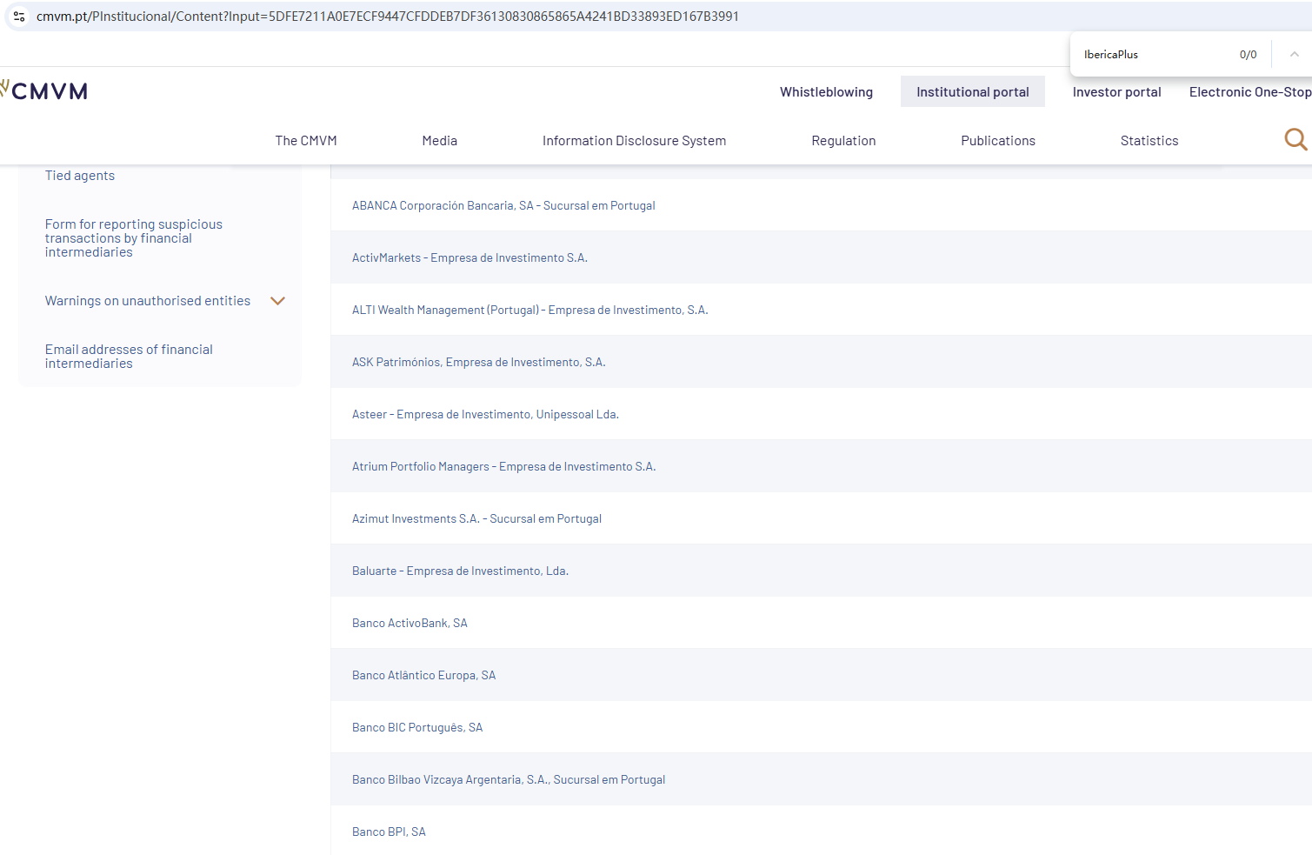
Task: Open the Regulation menu
Action: (842, 141)
